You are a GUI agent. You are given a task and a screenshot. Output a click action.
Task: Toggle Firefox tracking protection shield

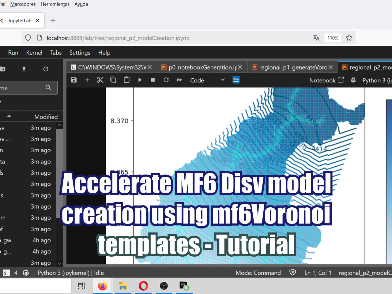[x=28, y=37]
